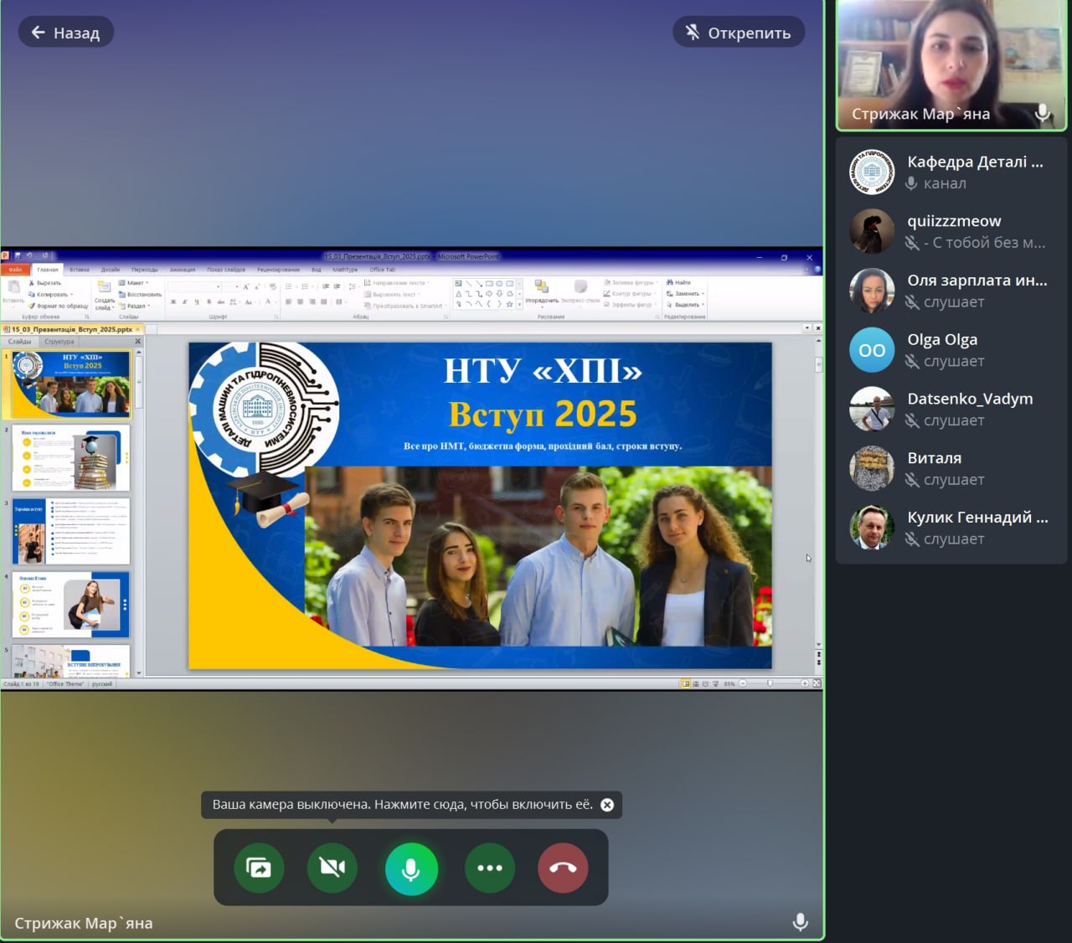Open Заменить replace dropdown
This screenshot has height=943, width=1072.
[x=685, y=294]
